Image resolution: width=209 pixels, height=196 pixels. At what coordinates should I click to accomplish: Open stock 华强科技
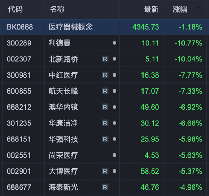tap(63, 139)
